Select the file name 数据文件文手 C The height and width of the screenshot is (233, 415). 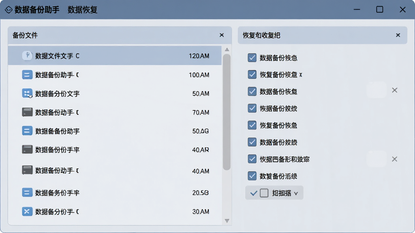57,56
